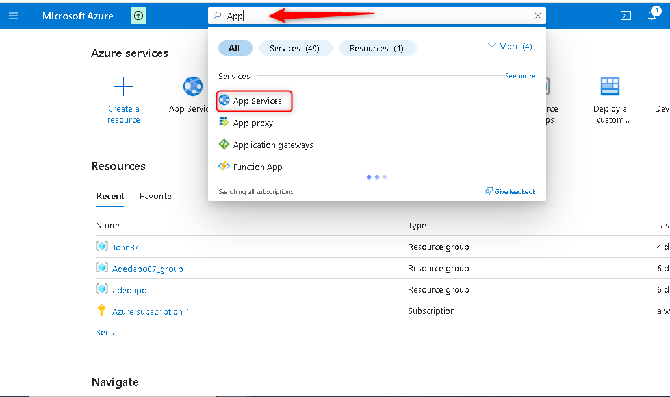Open the Notifications bell
The height and width of the screenshot is (397, 670).
pyautogui.click(x=652, y=16)
